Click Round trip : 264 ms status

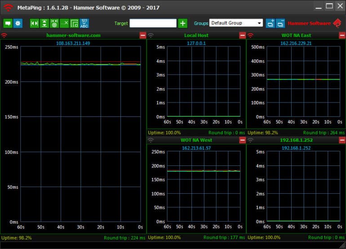(324, 133)
